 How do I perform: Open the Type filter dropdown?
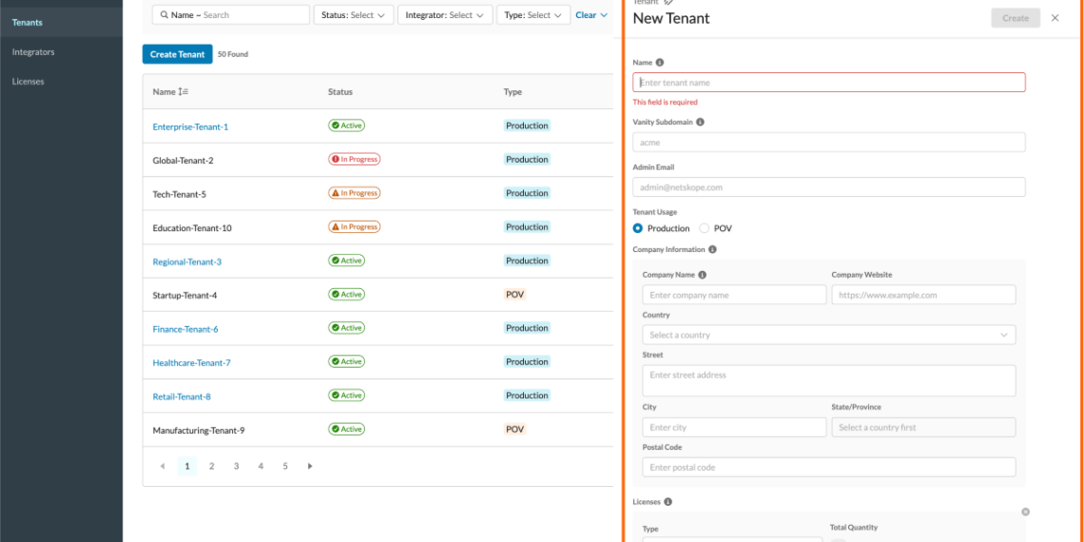[533, 14]
